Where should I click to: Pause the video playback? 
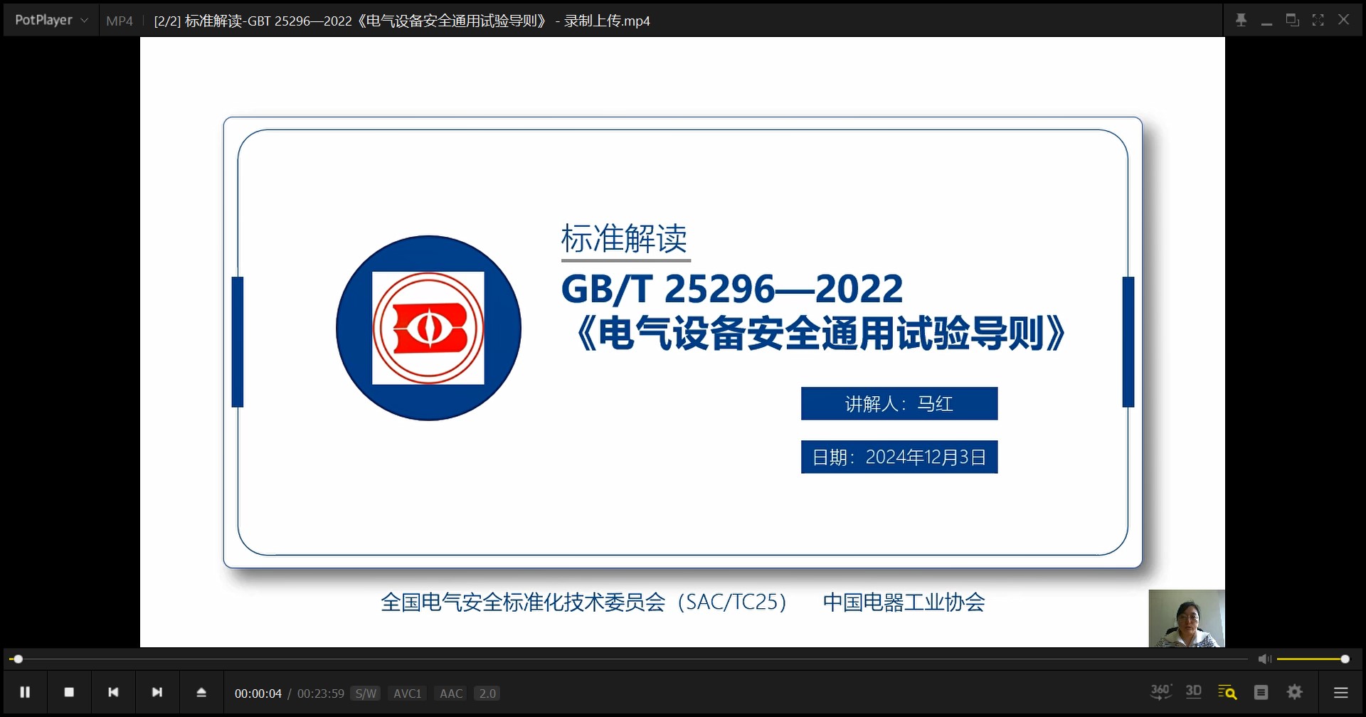25,692
